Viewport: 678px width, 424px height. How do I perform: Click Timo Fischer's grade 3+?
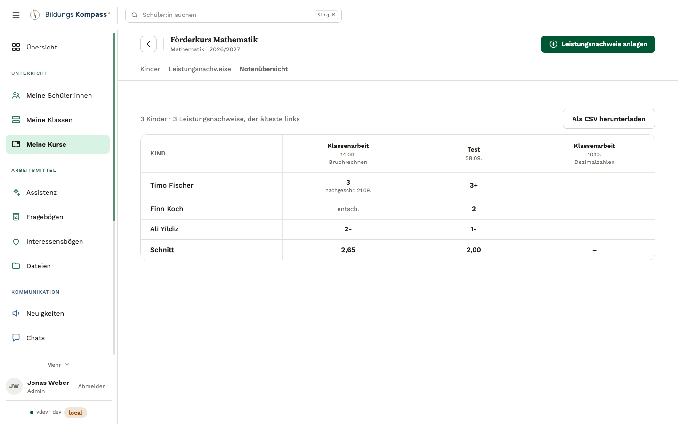coord(474,186)
